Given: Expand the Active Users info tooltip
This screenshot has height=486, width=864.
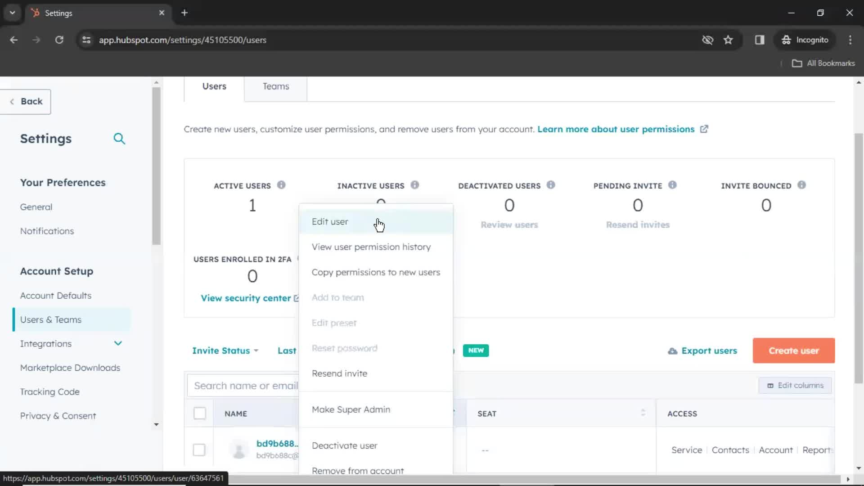Looking at the screenshot, I should (x=281, y=184).
